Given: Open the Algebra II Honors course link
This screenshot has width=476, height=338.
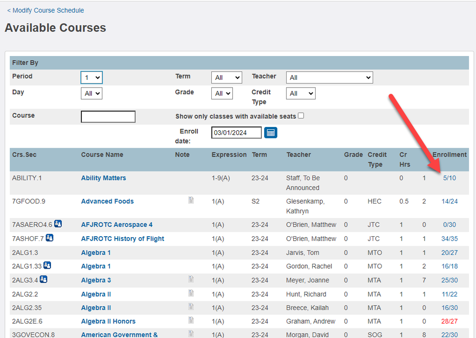Looking at the screenshot, I should [109, 321].
